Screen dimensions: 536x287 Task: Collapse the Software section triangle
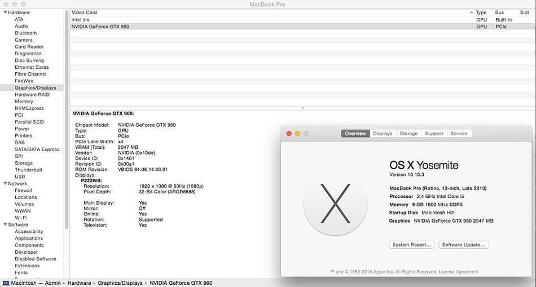point(5,224)
